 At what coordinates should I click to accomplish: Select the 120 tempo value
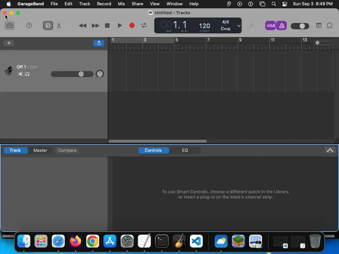(204, 26)
